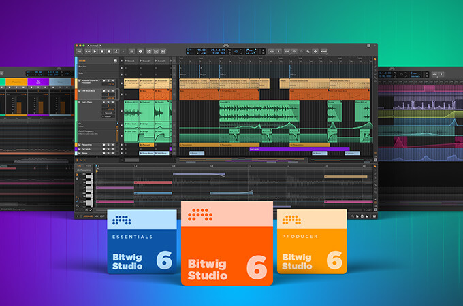Arm record on the Acoustic Drums track
The image size is (463, 306).
tap(104, 80)
